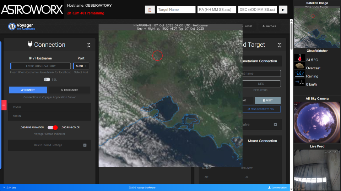Expand the Solve section dropdown arrow
The width and height of the screenshot is (341, 191).
(x=275, y=125)
